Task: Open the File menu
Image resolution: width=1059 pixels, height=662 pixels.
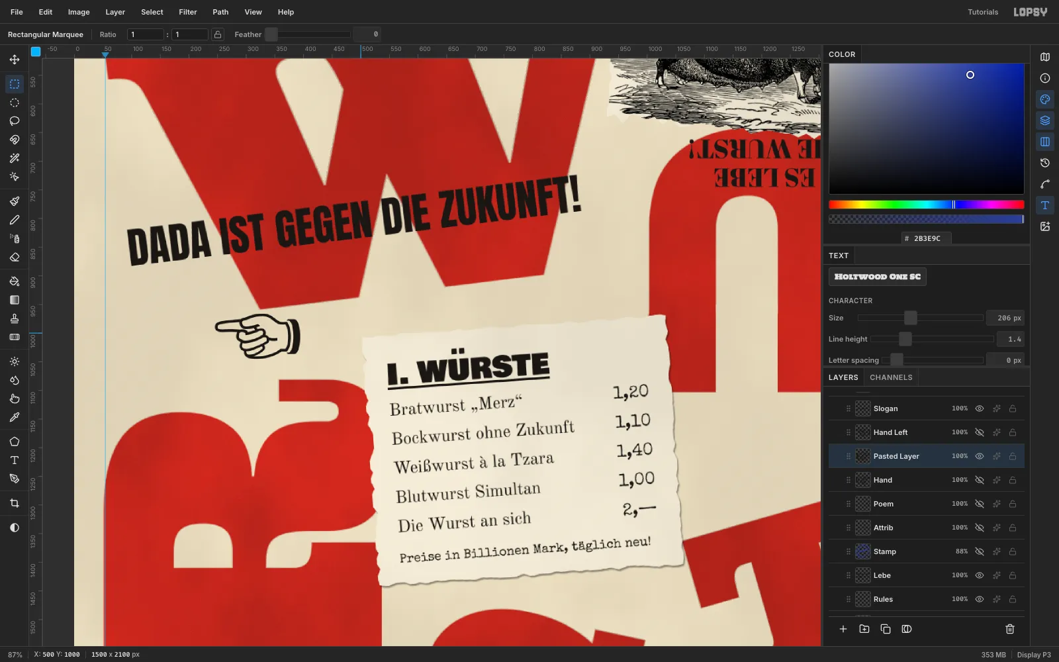Action: [x=17, y=12]
